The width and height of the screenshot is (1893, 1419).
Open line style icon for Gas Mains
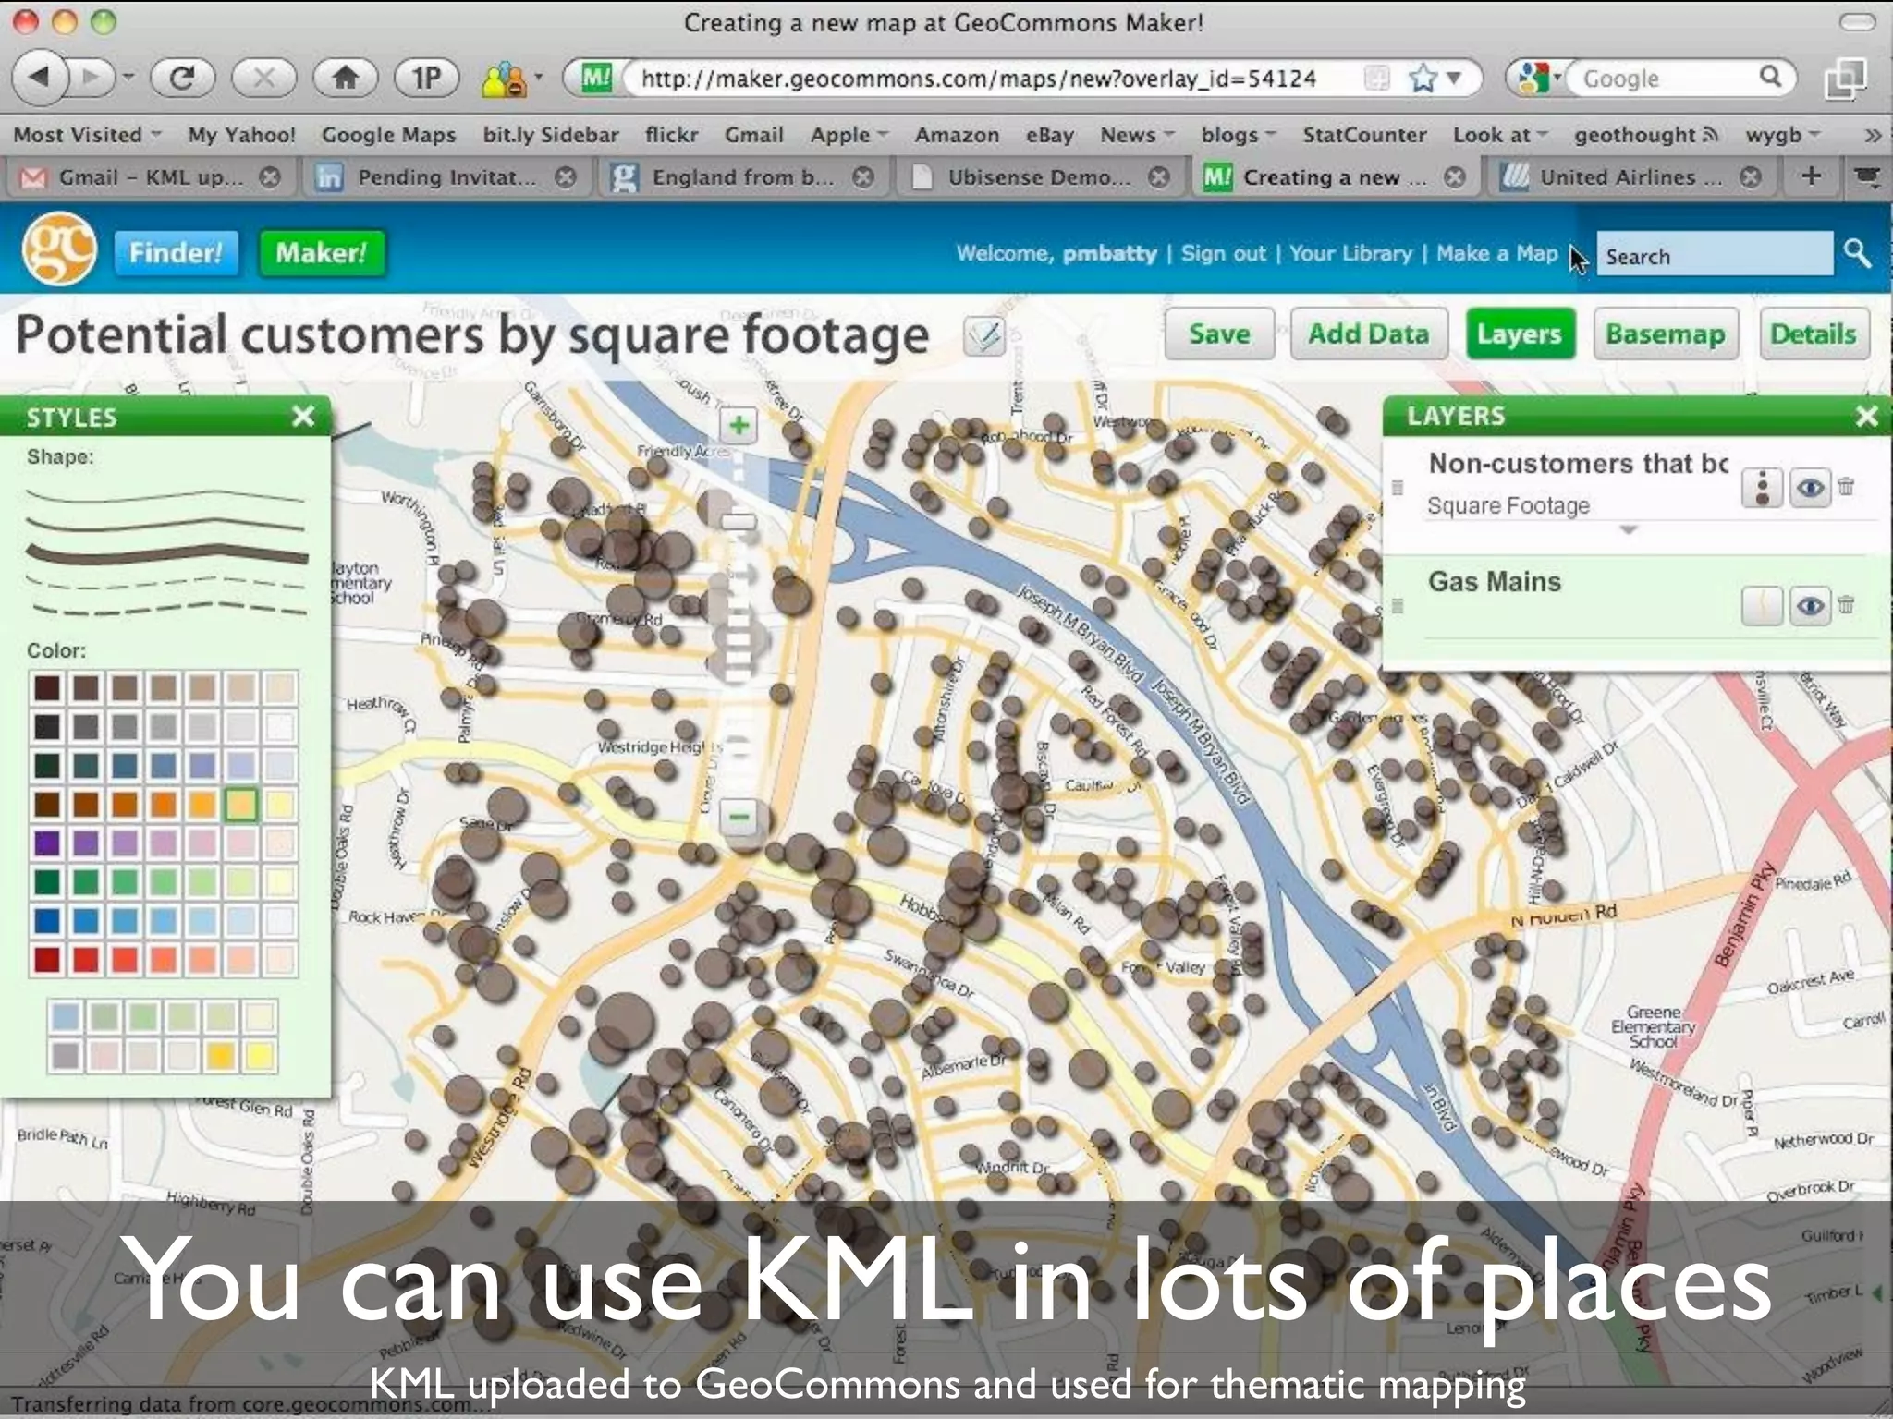[1762, 606]
